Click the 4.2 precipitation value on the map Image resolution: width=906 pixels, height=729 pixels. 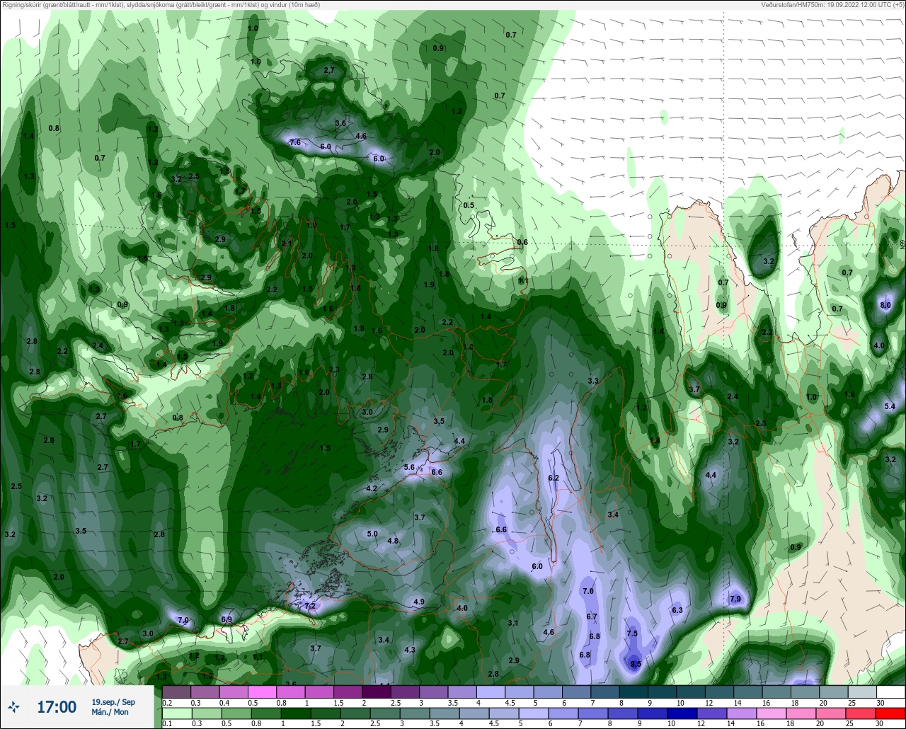point(371,489)
